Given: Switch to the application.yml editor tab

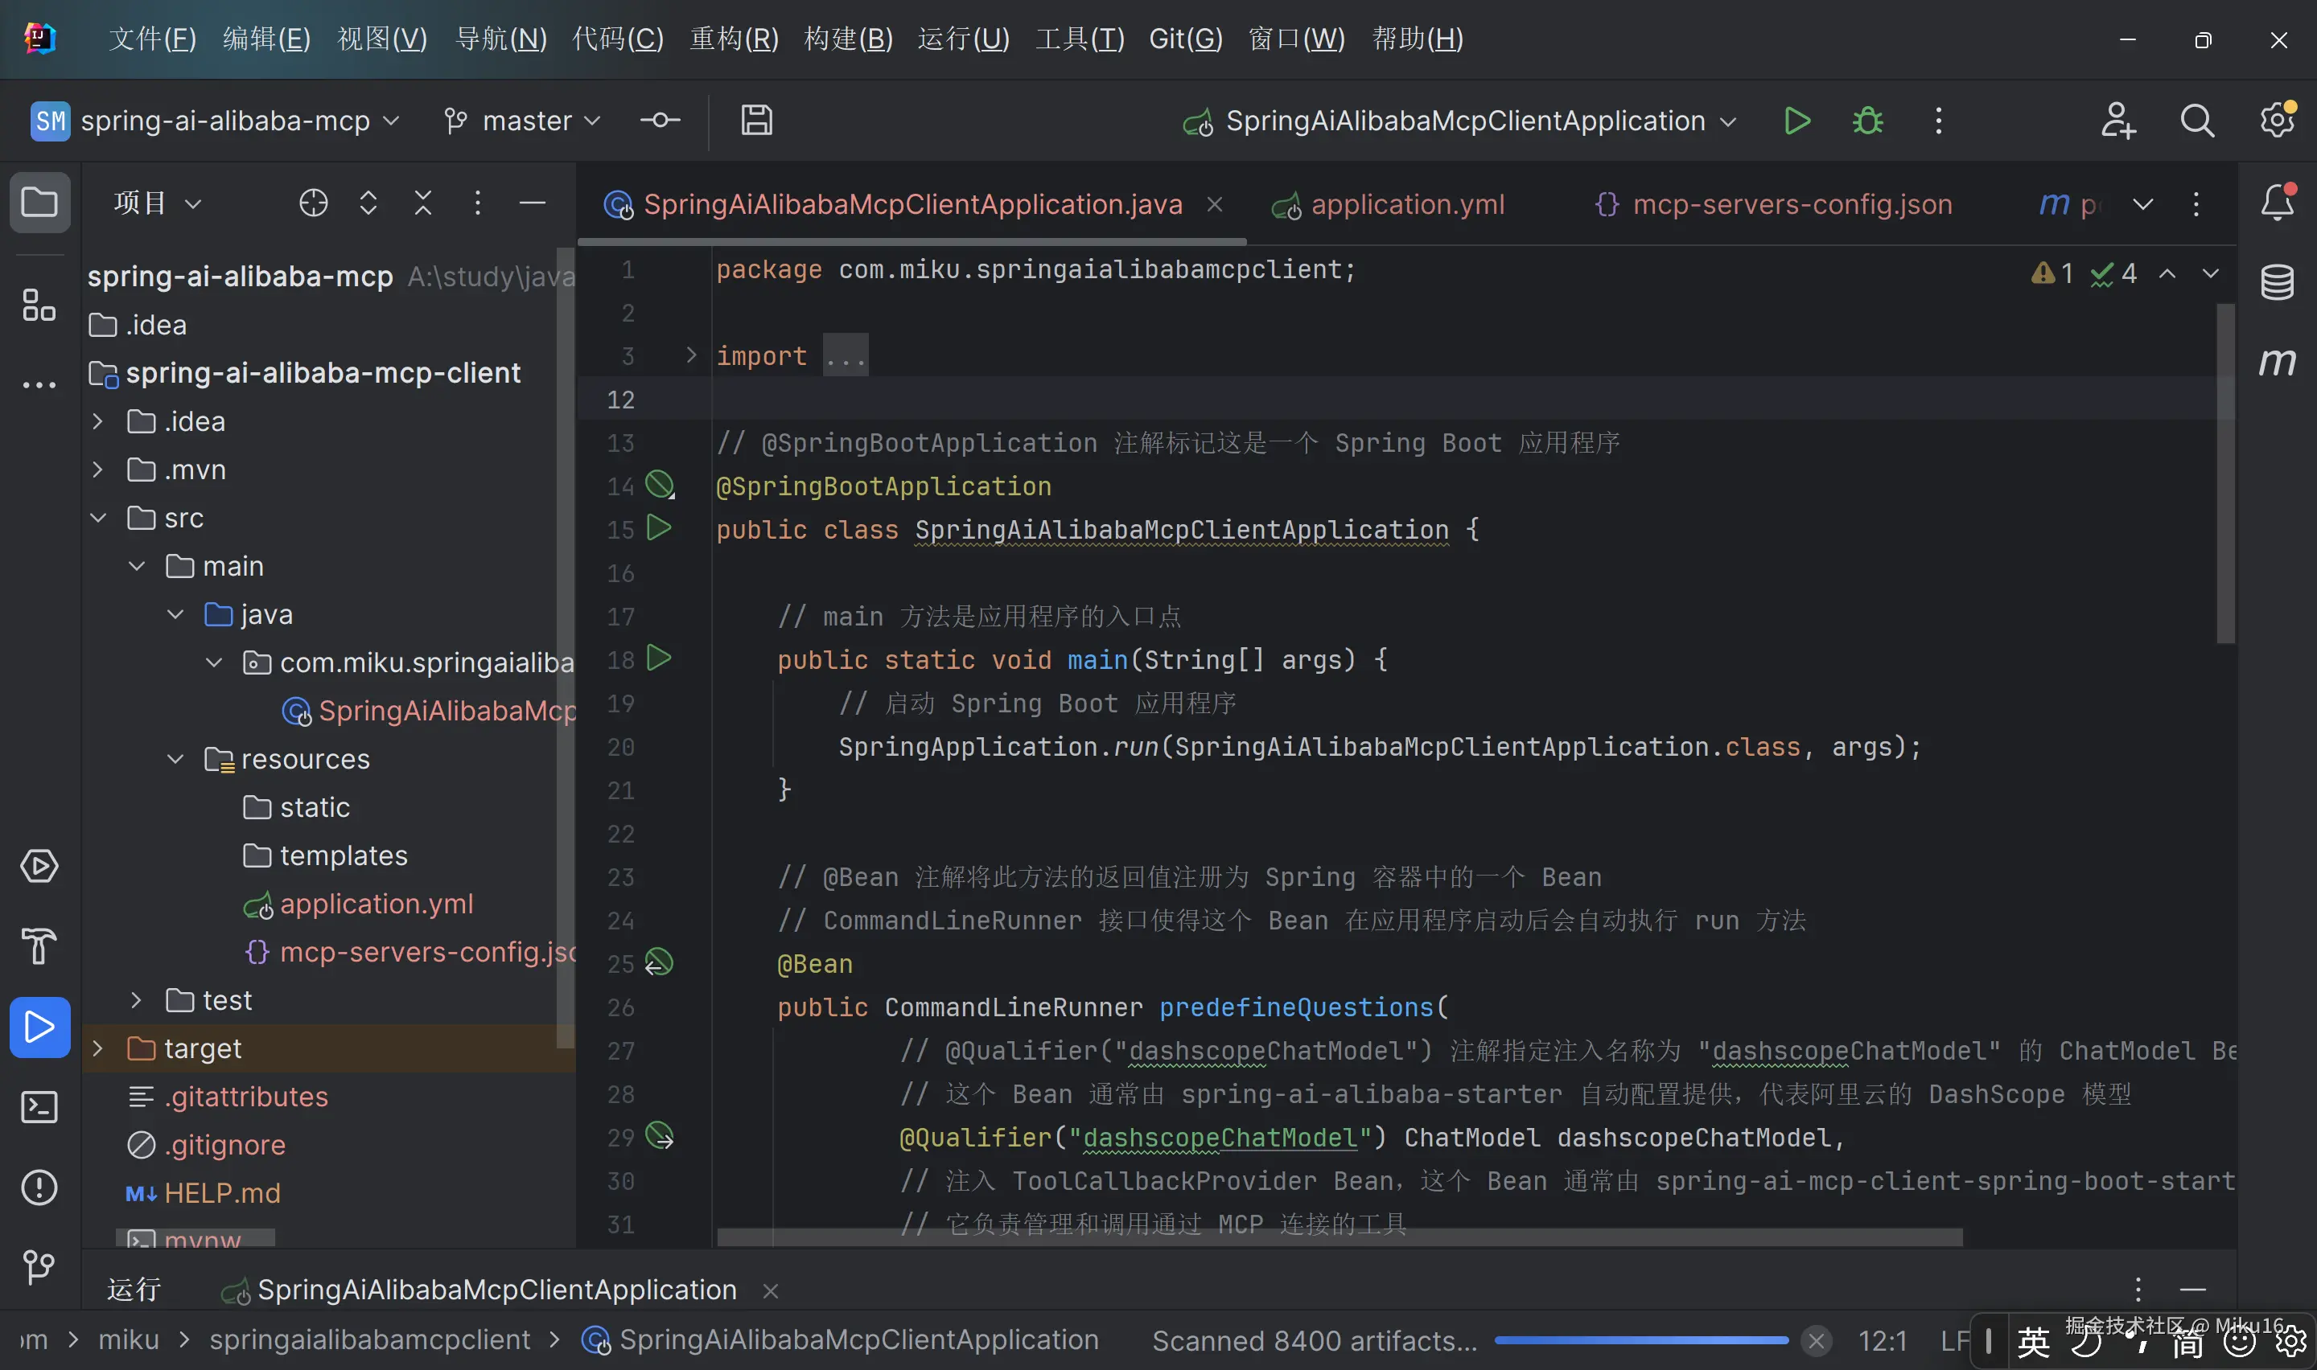Looking at the screenshot, I should [1406, 204].
